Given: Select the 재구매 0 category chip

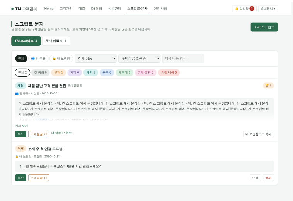Looking at the screenshot, I should [124, 72].
